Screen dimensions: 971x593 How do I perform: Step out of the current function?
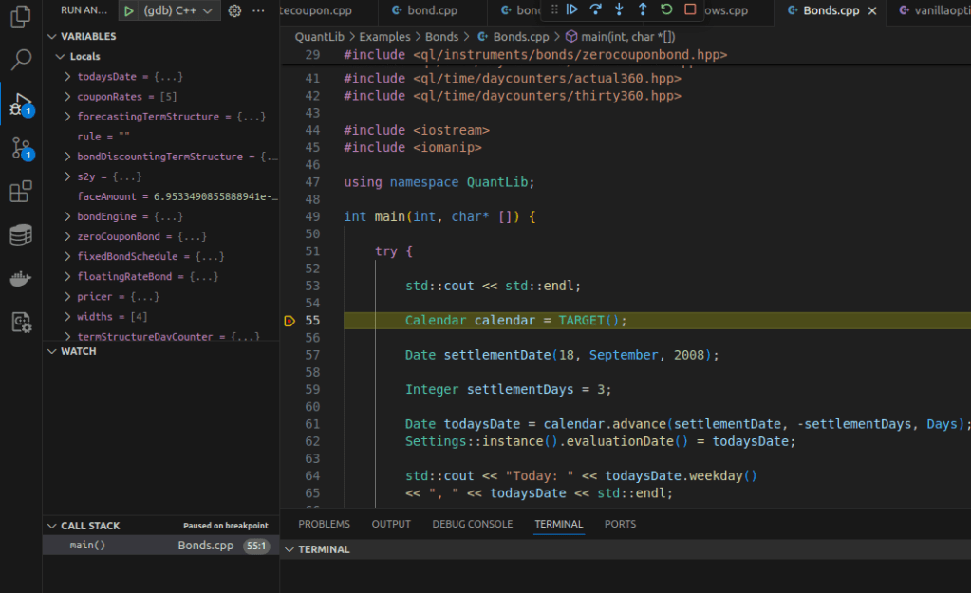pos(643,9)
